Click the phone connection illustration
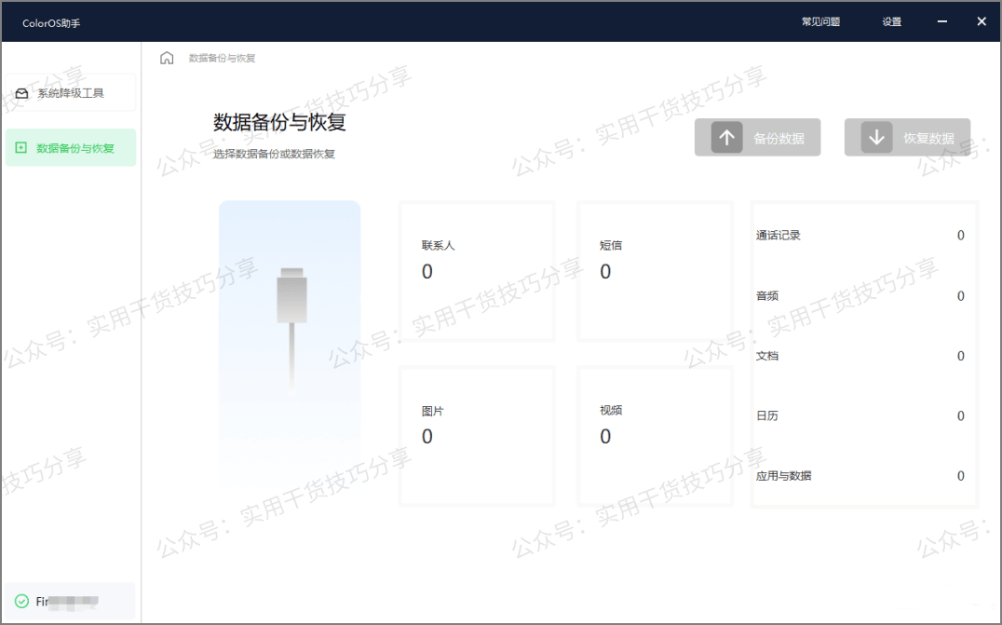Screen dimensions: 1002x625 pyautogui.click(x=289, y=343)
